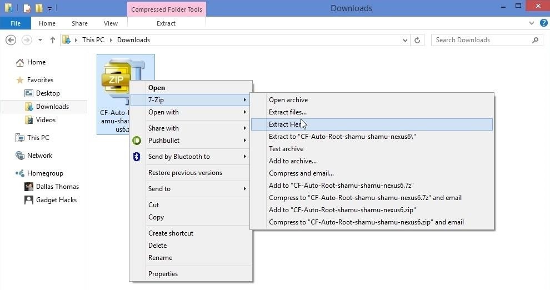Viewport: 550px width, 290px height.
Task: Go up one folder level
Action: pyautogui.click(x=53, y=40)
